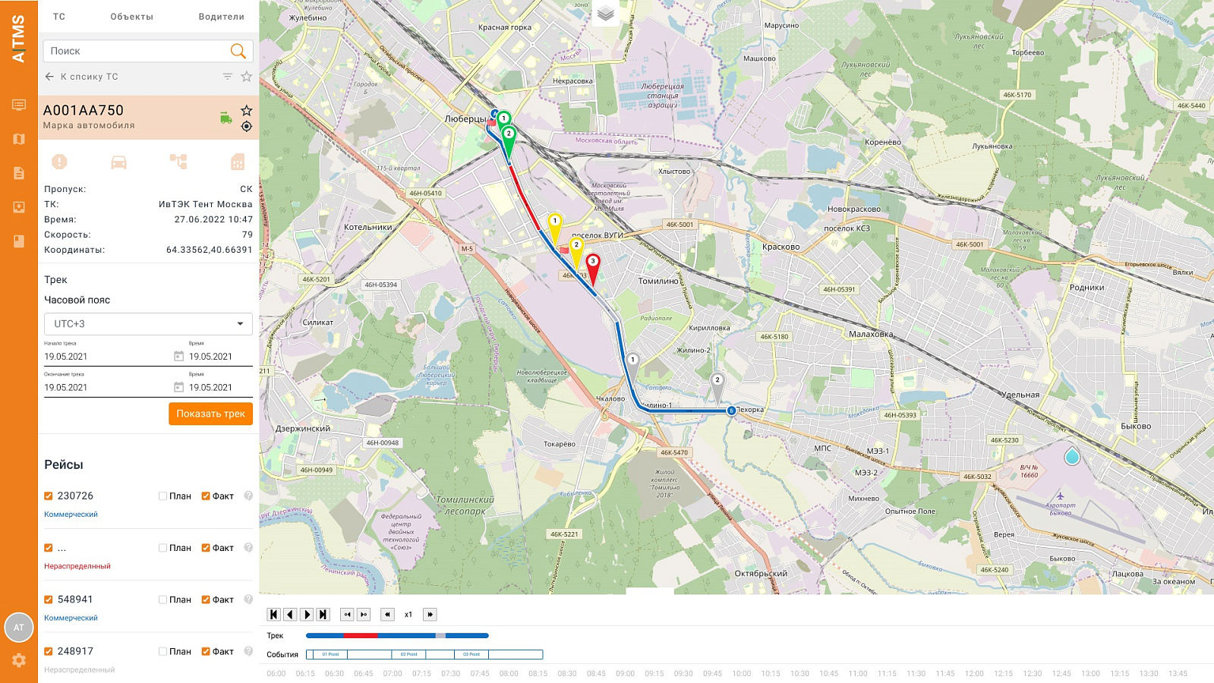
Task: Center map on vehicle using crosshair icon
Action: (247, 127)
